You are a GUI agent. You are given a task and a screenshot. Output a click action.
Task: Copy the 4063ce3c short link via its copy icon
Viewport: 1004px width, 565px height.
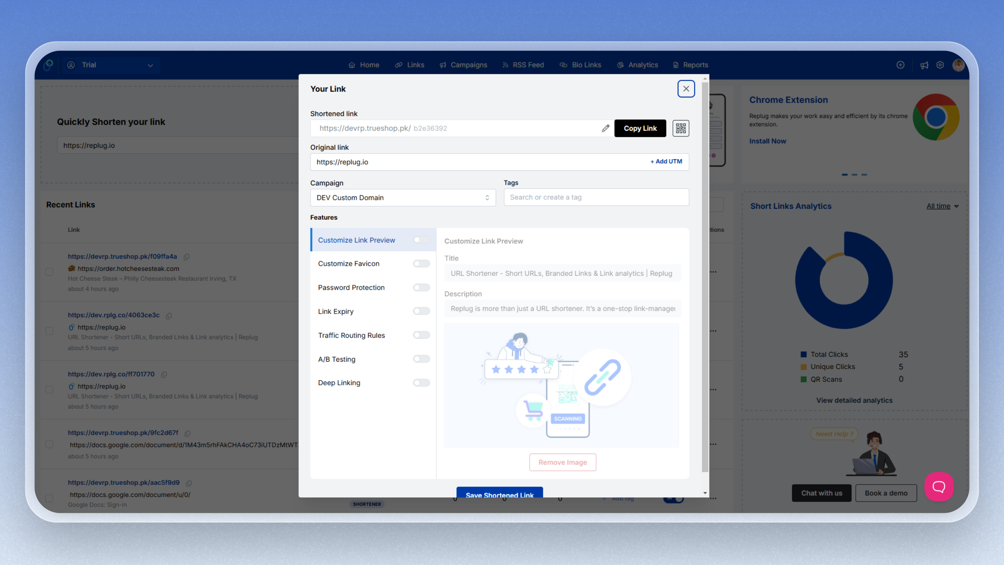pos(169,315)
